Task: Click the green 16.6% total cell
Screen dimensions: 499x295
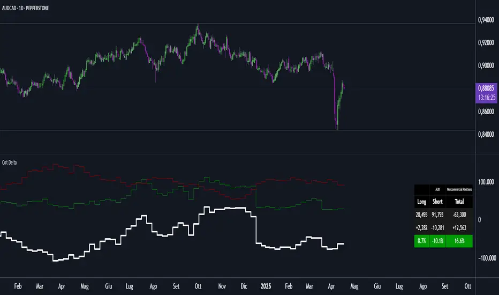Action: (x=459, y=241)
